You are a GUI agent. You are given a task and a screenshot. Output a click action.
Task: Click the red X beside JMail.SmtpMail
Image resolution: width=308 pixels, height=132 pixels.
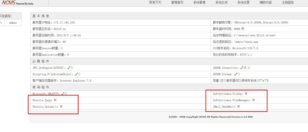238,106
